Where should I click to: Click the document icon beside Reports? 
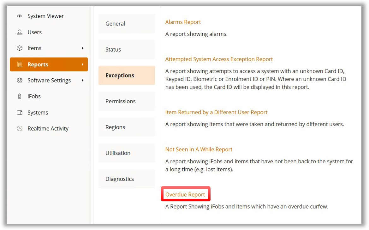(20, 65)
